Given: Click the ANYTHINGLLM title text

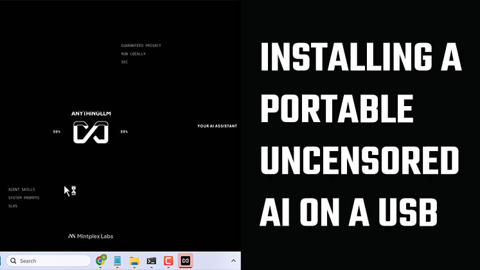Looking at the screenshot, I should click(91, 114).
